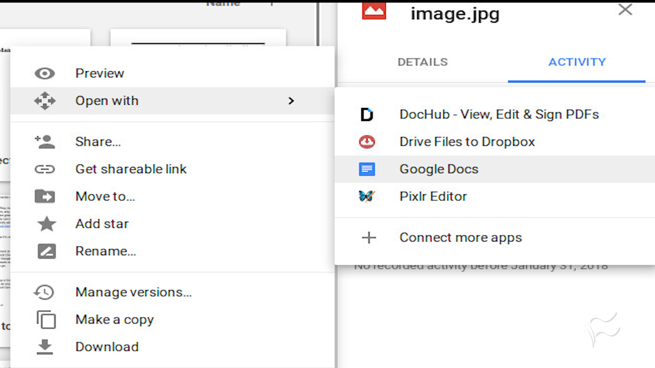Choose Move to... option
Screen dimensions: 655x368
tap(172, 196)
